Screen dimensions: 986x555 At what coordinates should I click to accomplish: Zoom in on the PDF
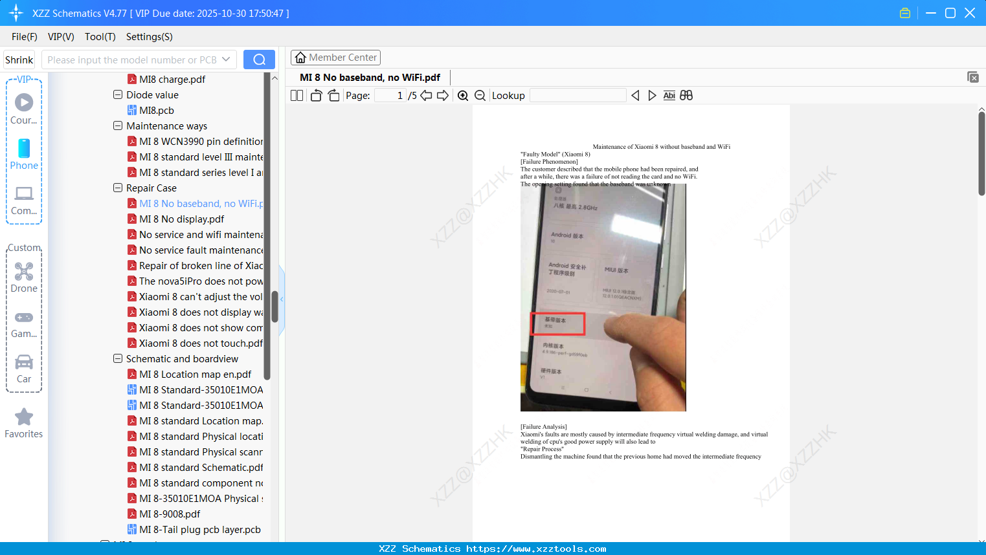[463, 96]
